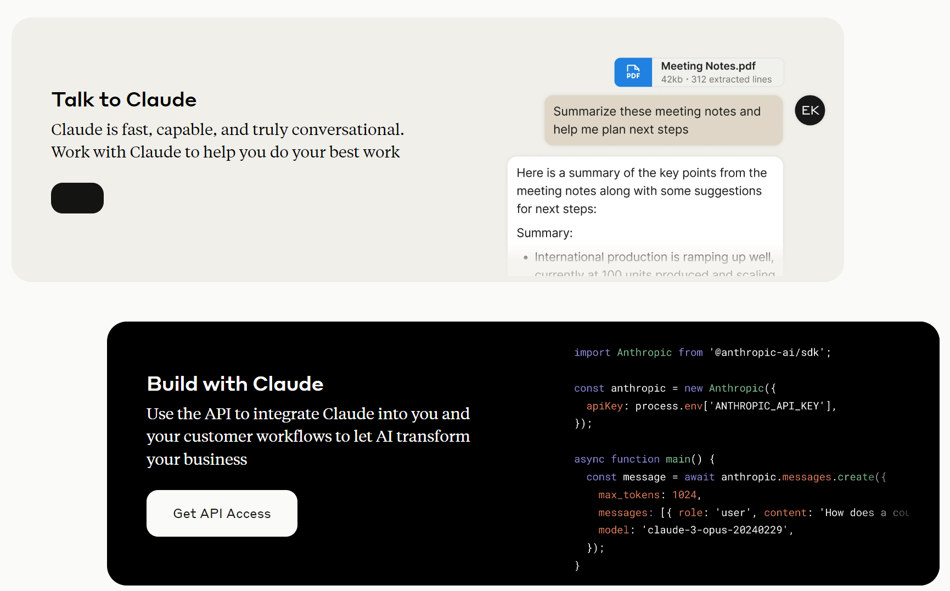Screen dimensions: 950x591
Task: Click '42kb · 312 extracted lines' text
Action: pyautogui.click(x=716, y=80)
